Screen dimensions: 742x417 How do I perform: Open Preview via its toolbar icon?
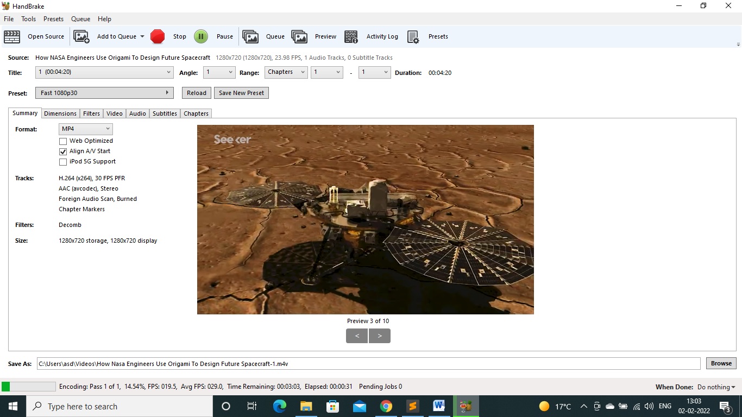299,36
